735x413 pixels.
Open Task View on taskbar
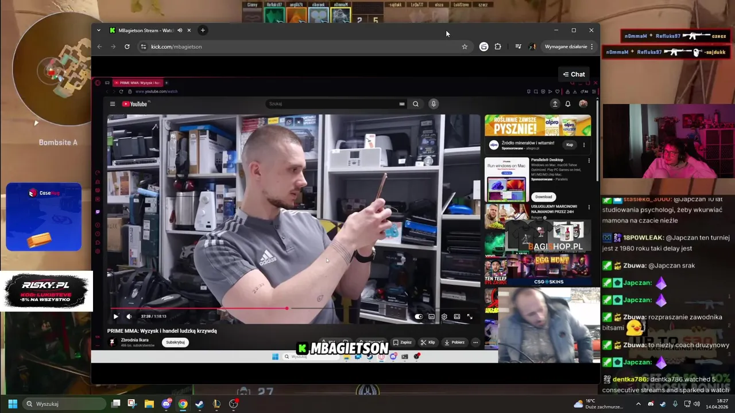coord(116,404)
